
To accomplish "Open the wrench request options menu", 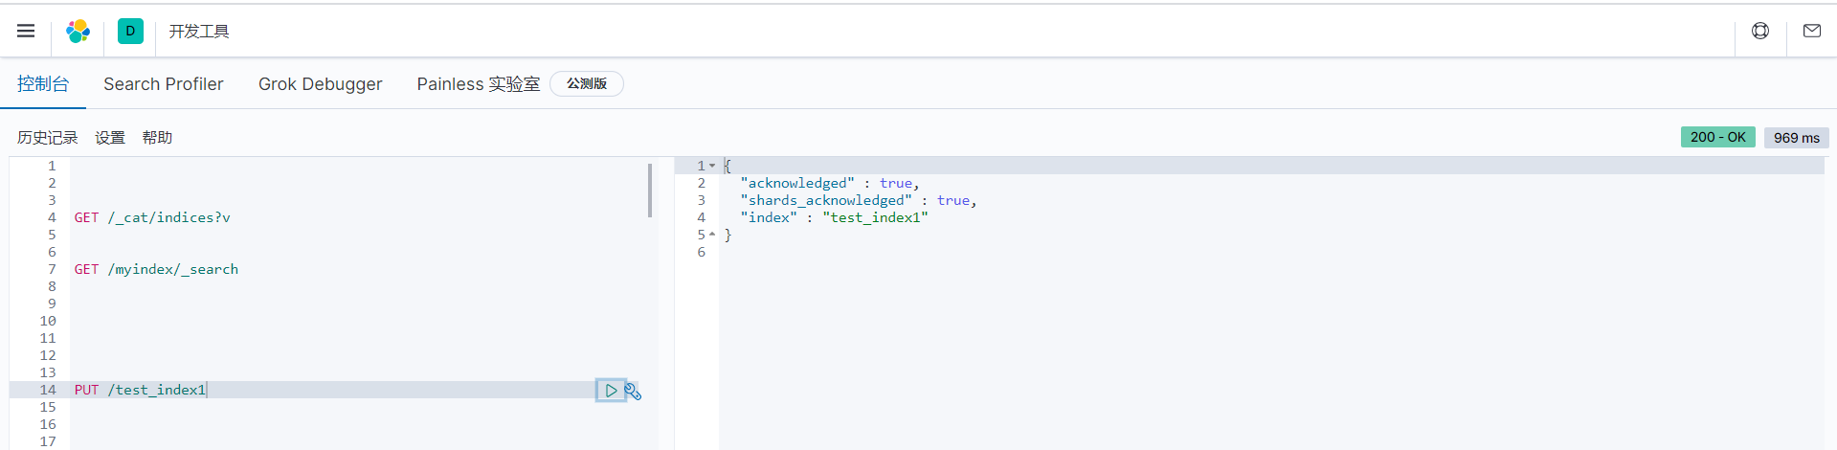I will (633, 391).
